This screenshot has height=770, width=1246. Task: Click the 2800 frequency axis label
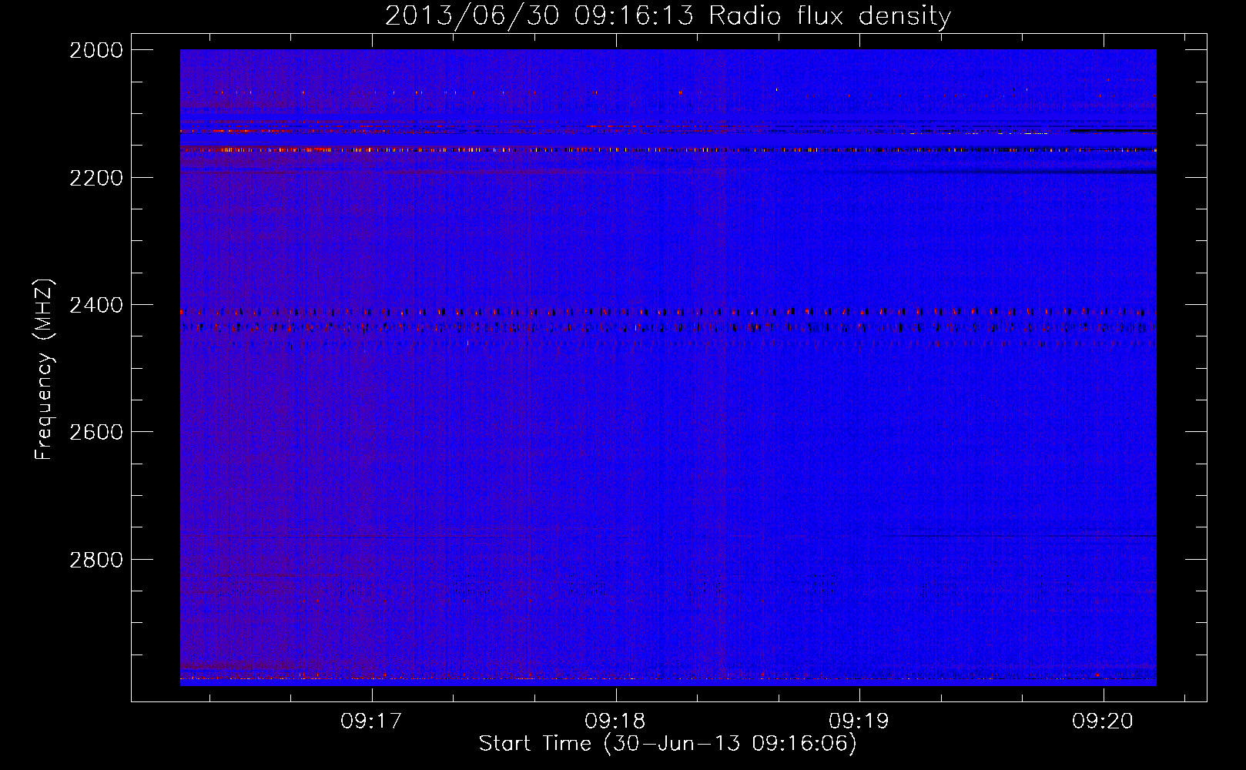(96, 559)
